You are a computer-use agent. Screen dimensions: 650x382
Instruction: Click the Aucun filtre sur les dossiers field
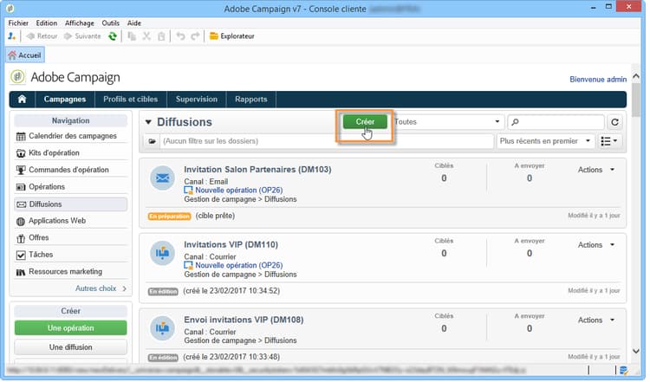(327, 141)
